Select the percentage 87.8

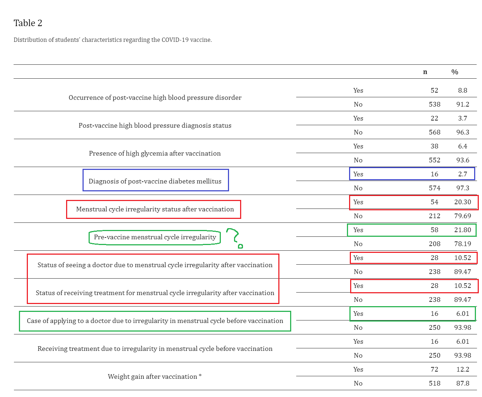tap(463, 383)
